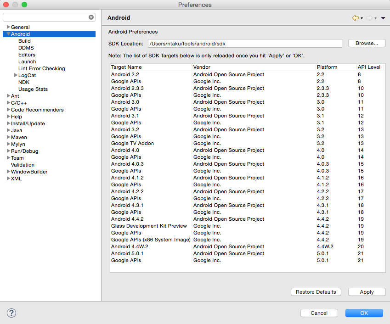390x324 pixels.
Task: Expand the Java preferences node
Action: (x=8, y=130)
